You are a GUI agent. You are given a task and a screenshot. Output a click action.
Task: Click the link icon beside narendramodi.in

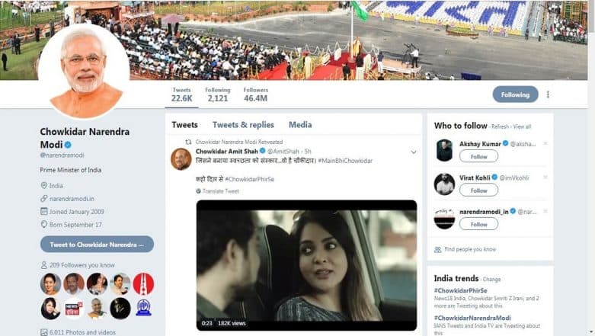pos(44,199)
